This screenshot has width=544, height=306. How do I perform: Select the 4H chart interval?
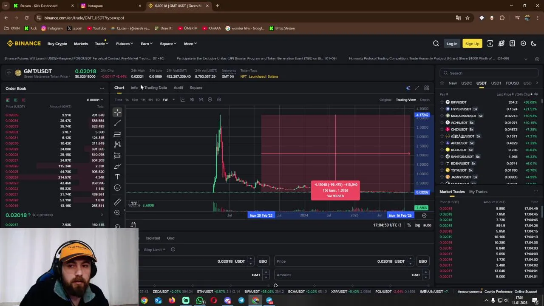coord(150,100)
